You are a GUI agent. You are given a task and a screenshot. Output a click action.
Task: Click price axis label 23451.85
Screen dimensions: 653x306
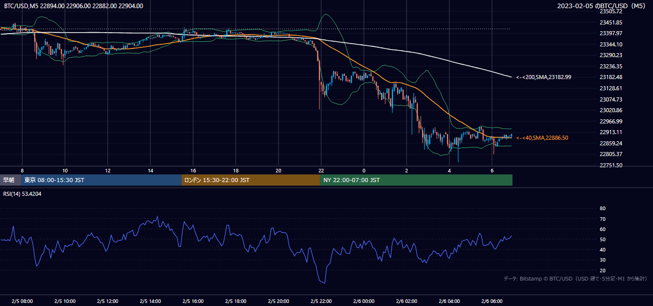611,22
